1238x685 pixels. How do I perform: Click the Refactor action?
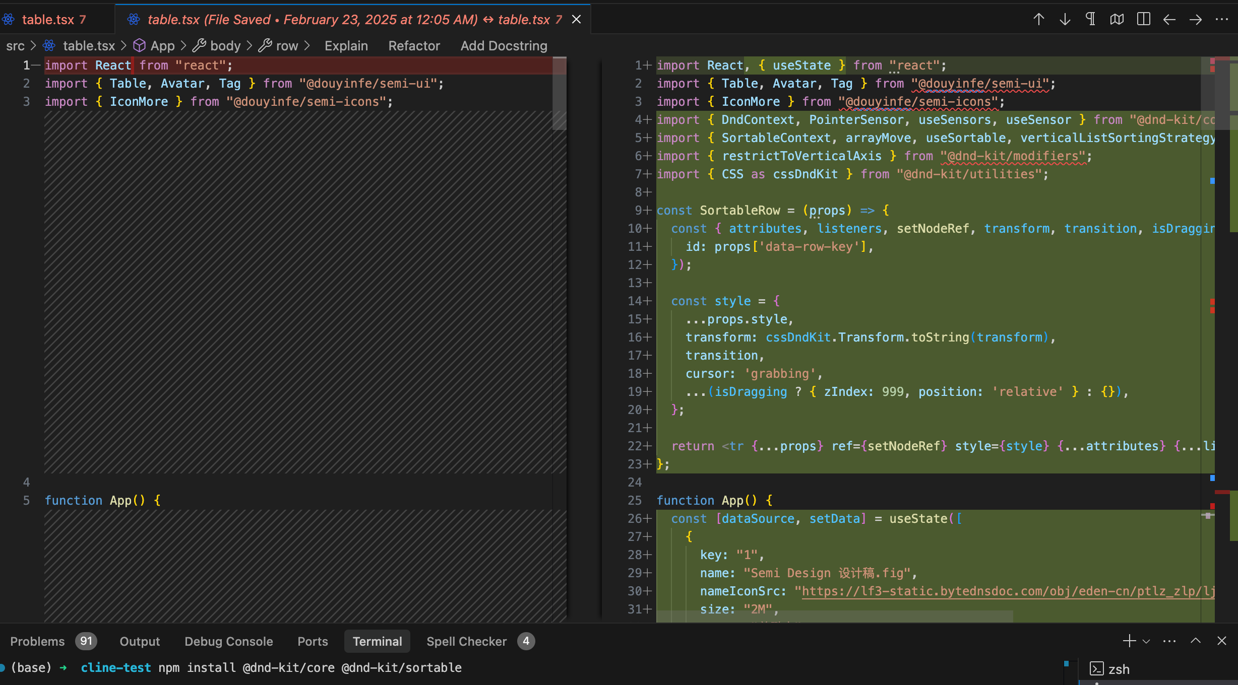click(414, 46)
